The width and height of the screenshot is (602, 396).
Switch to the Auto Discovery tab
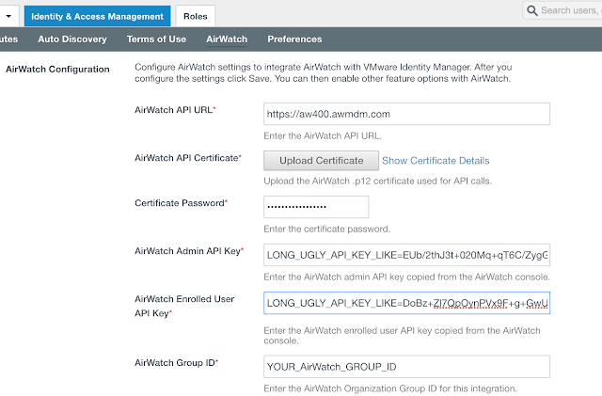[x=72, y=40]
